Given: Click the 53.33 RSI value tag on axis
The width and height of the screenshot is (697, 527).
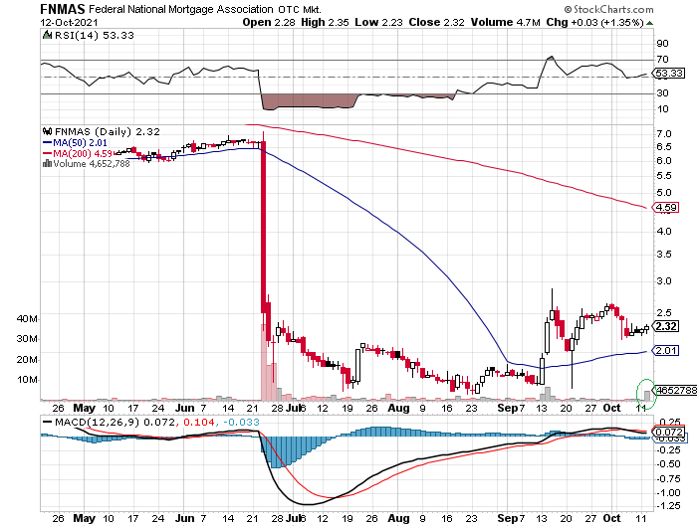Looking at the screenshot, I should [668, 73].
